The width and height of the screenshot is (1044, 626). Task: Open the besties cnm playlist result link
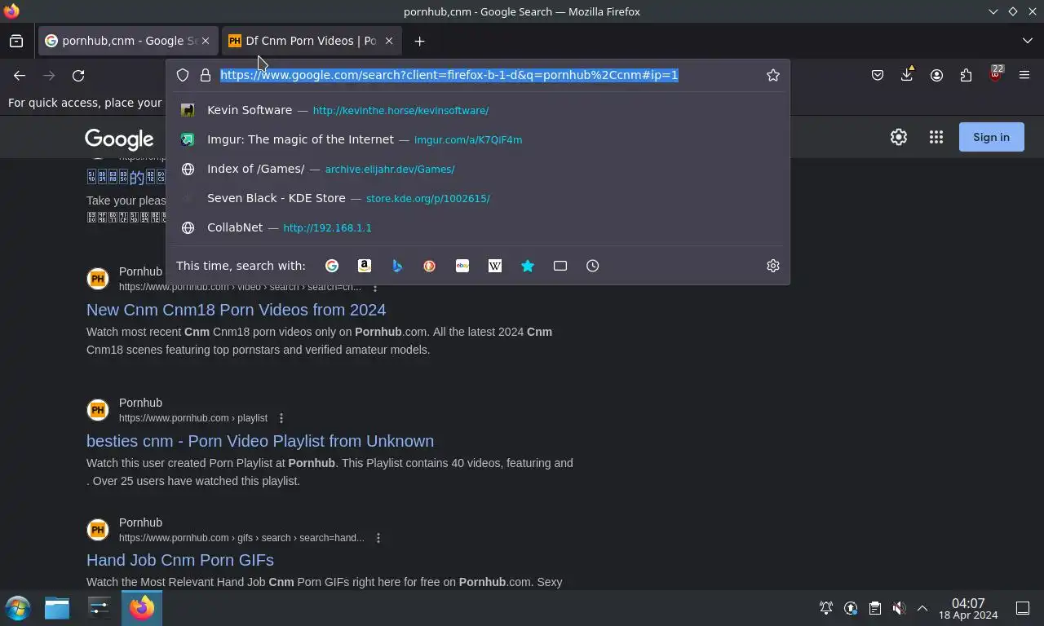[x=260, y=441]
